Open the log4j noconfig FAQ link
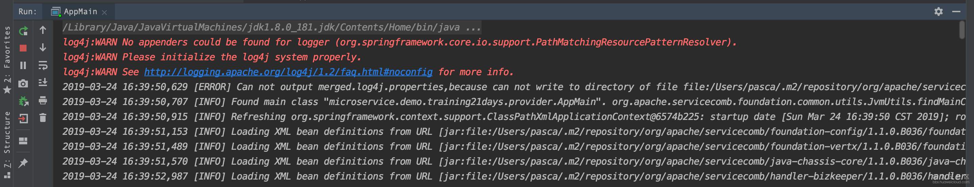 288,72
